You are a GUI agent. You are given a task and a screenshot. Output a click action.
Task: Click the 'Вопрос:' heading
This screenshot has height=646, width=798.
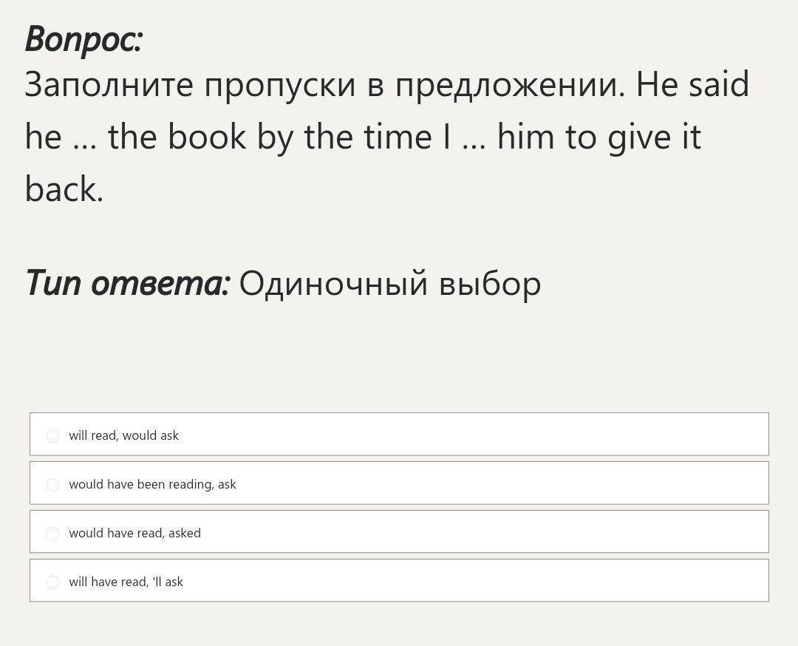pos(83,38)
